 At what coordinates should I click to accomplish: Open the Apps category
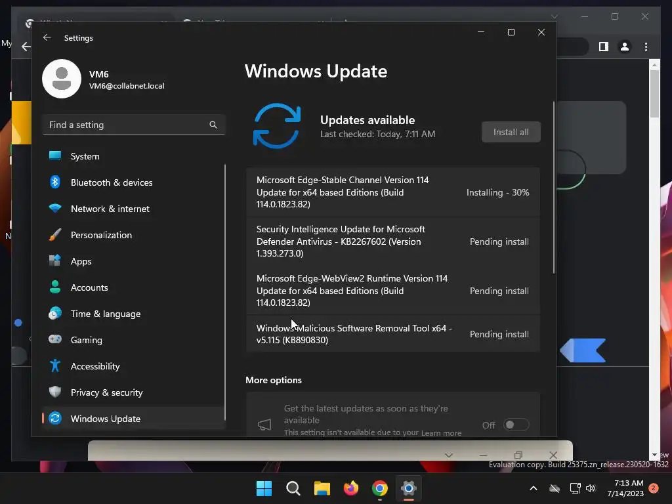134,261
